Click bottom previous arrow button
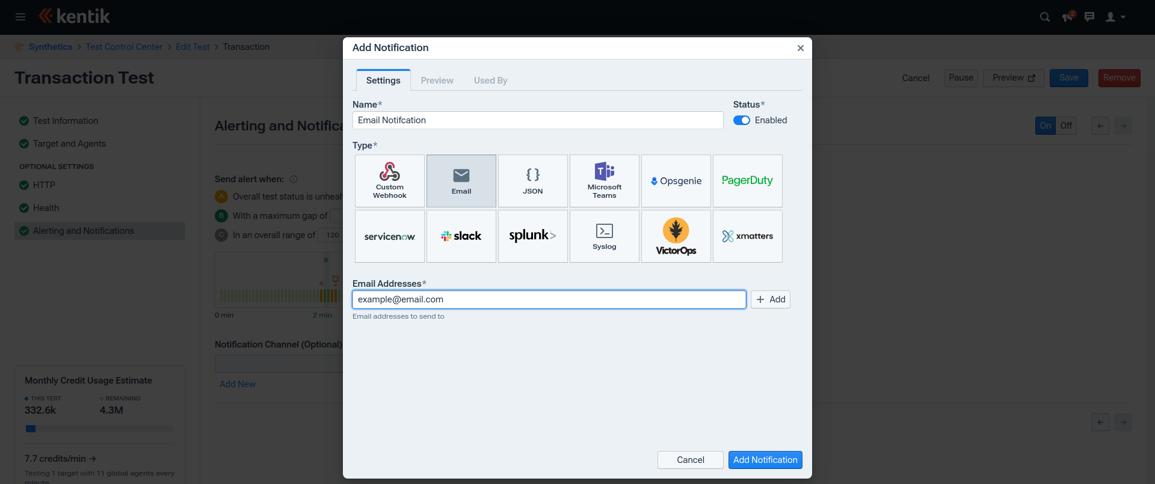This screenshot has height=484, width=1155. coord(1100,422)
